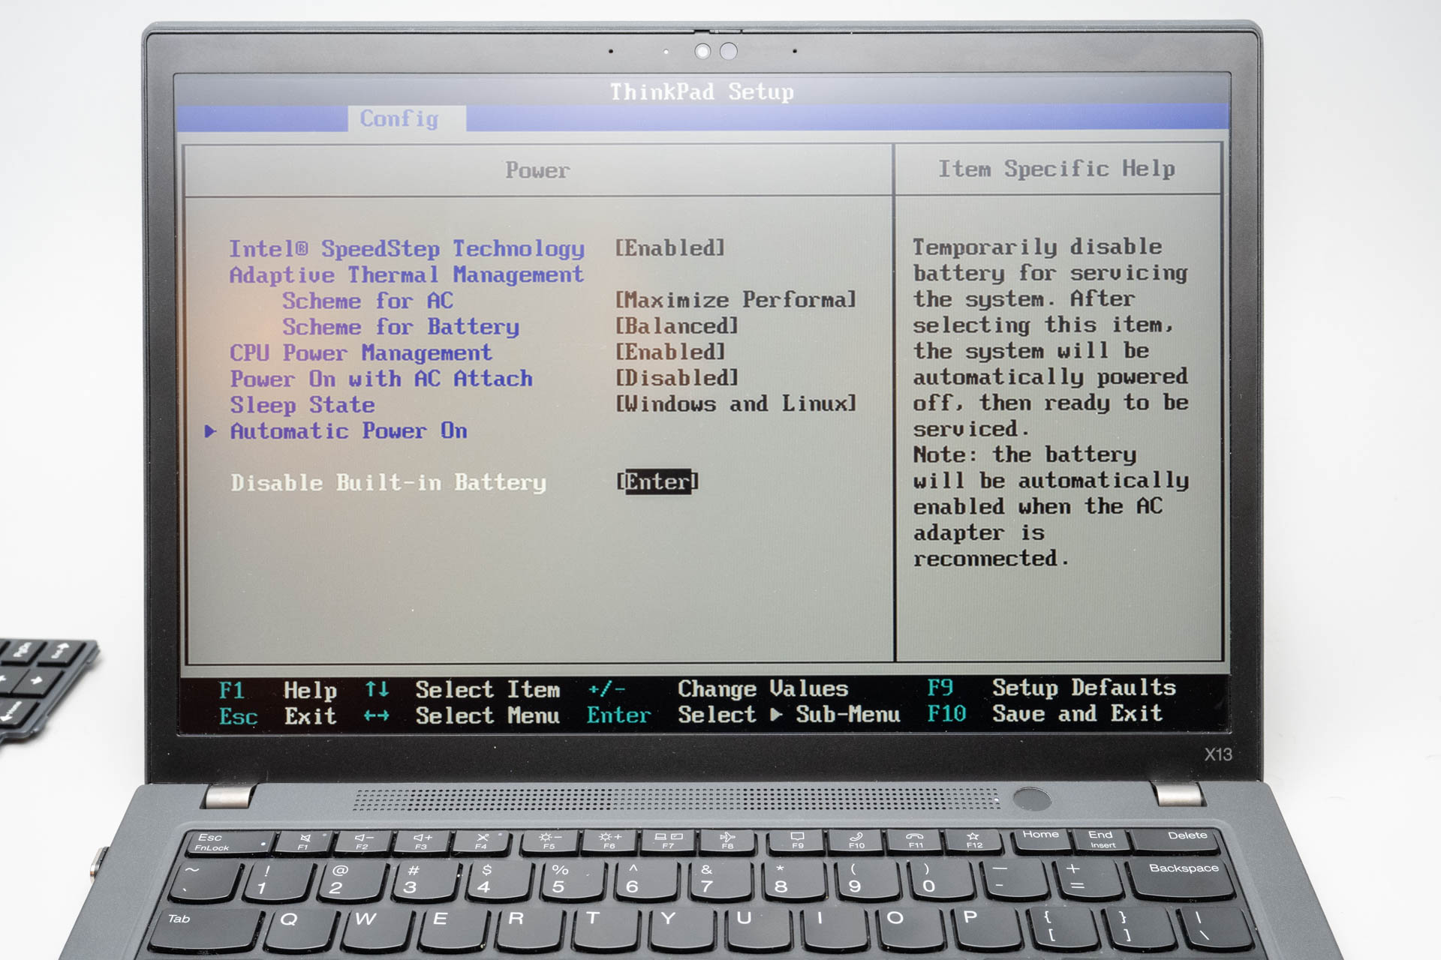Viewport: 1441px width, 960px height.
Task: Switch to the Config tab
Action: tap(399, 118)
